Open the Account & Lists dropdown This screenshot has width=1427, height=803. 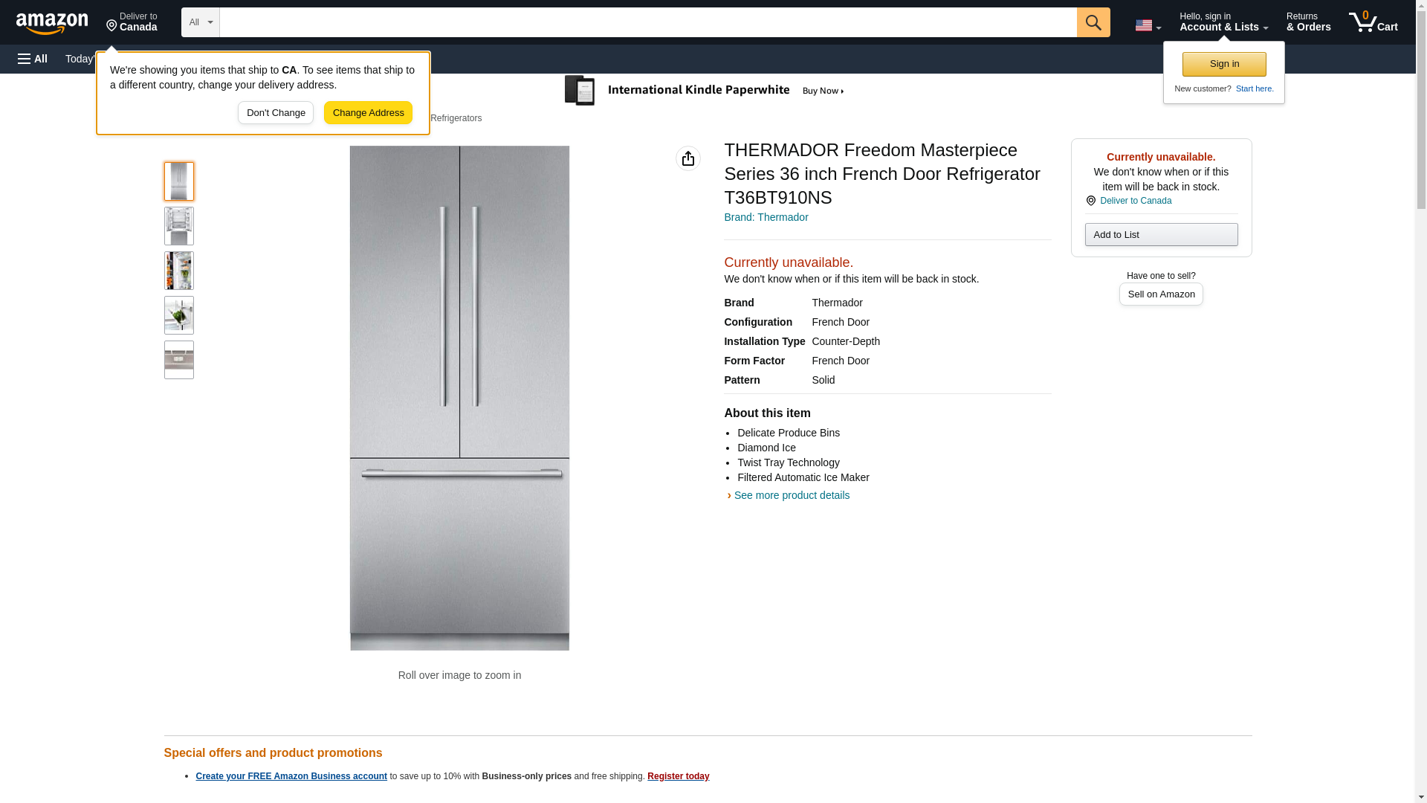pyautogui.click(x=1223, y=22)
